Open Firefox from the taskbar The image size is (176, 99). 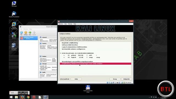click(22, 97)
